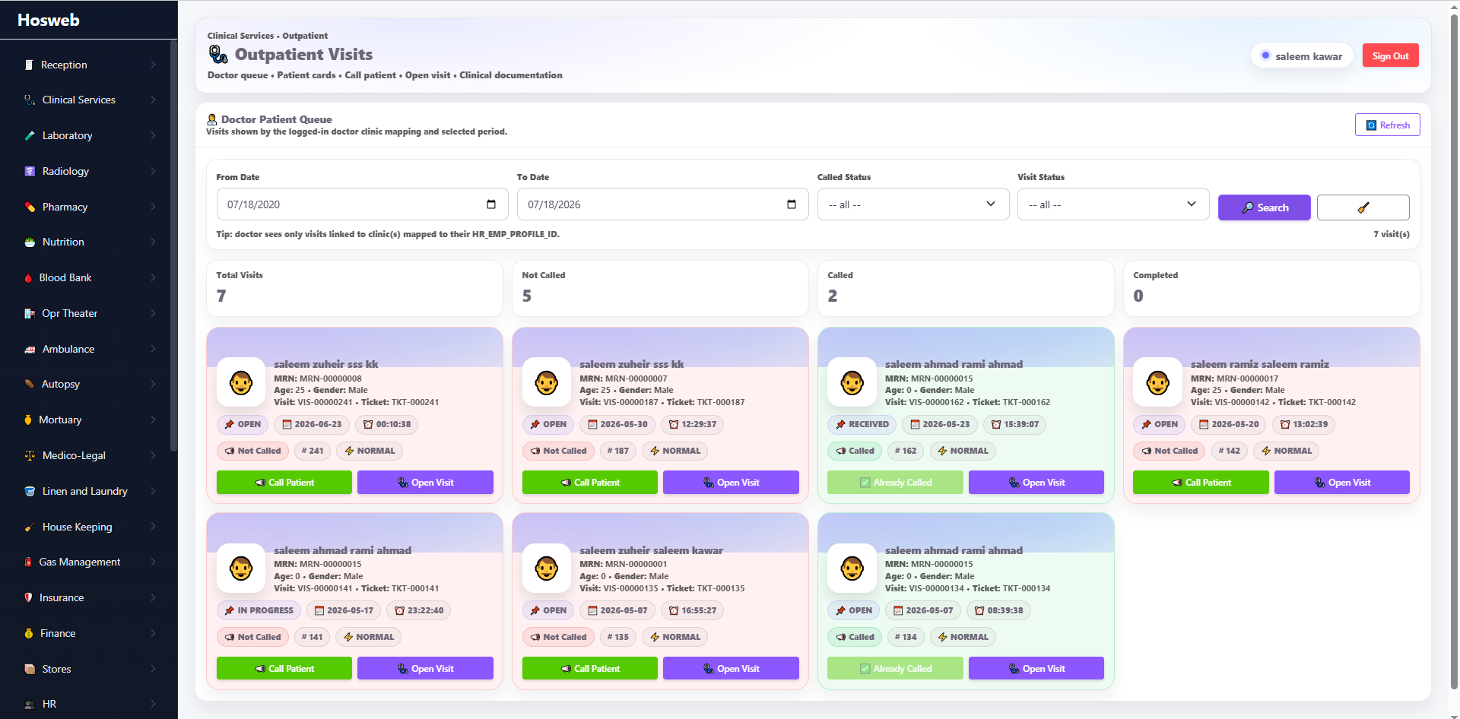1460x719 pixels.
Task: Click the Reception sidebar icon
Action: click(x=29, y=65)
